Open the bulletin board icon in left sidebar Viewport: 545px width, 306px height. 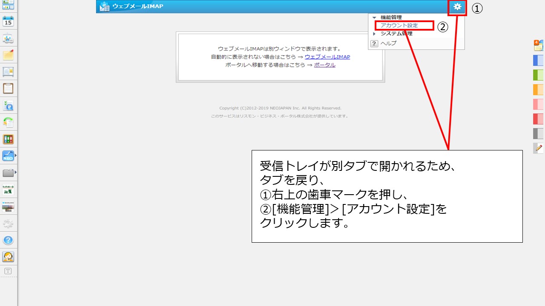point(9,71)
